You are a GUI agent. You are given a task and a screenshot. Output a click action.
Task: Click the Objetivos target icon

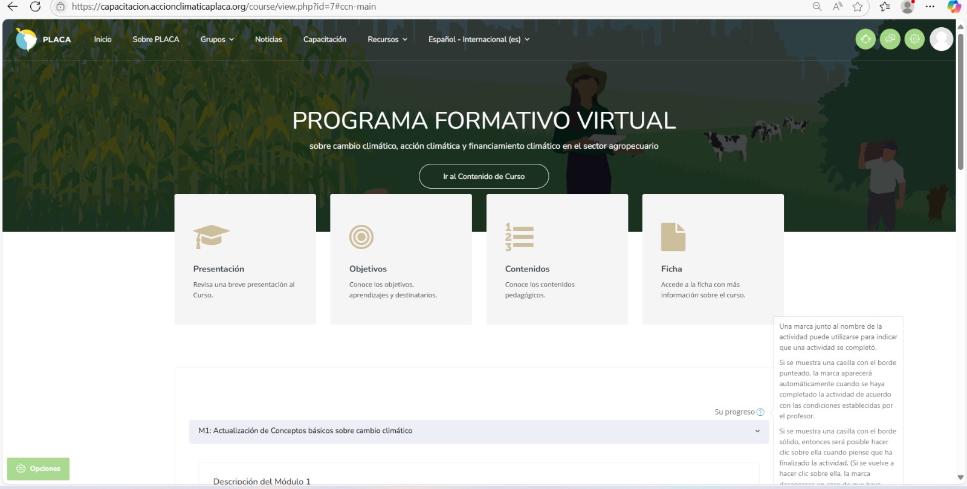(361, 237)
